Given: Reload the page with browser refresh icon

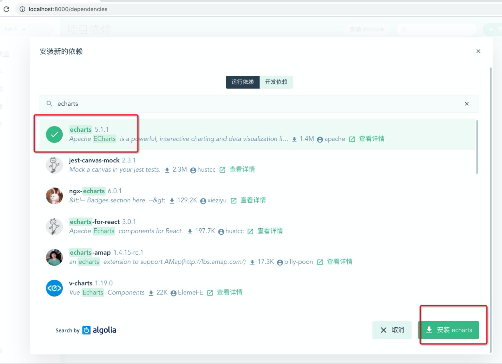Looking at the screenshot, I should click(x=6, y=9).
